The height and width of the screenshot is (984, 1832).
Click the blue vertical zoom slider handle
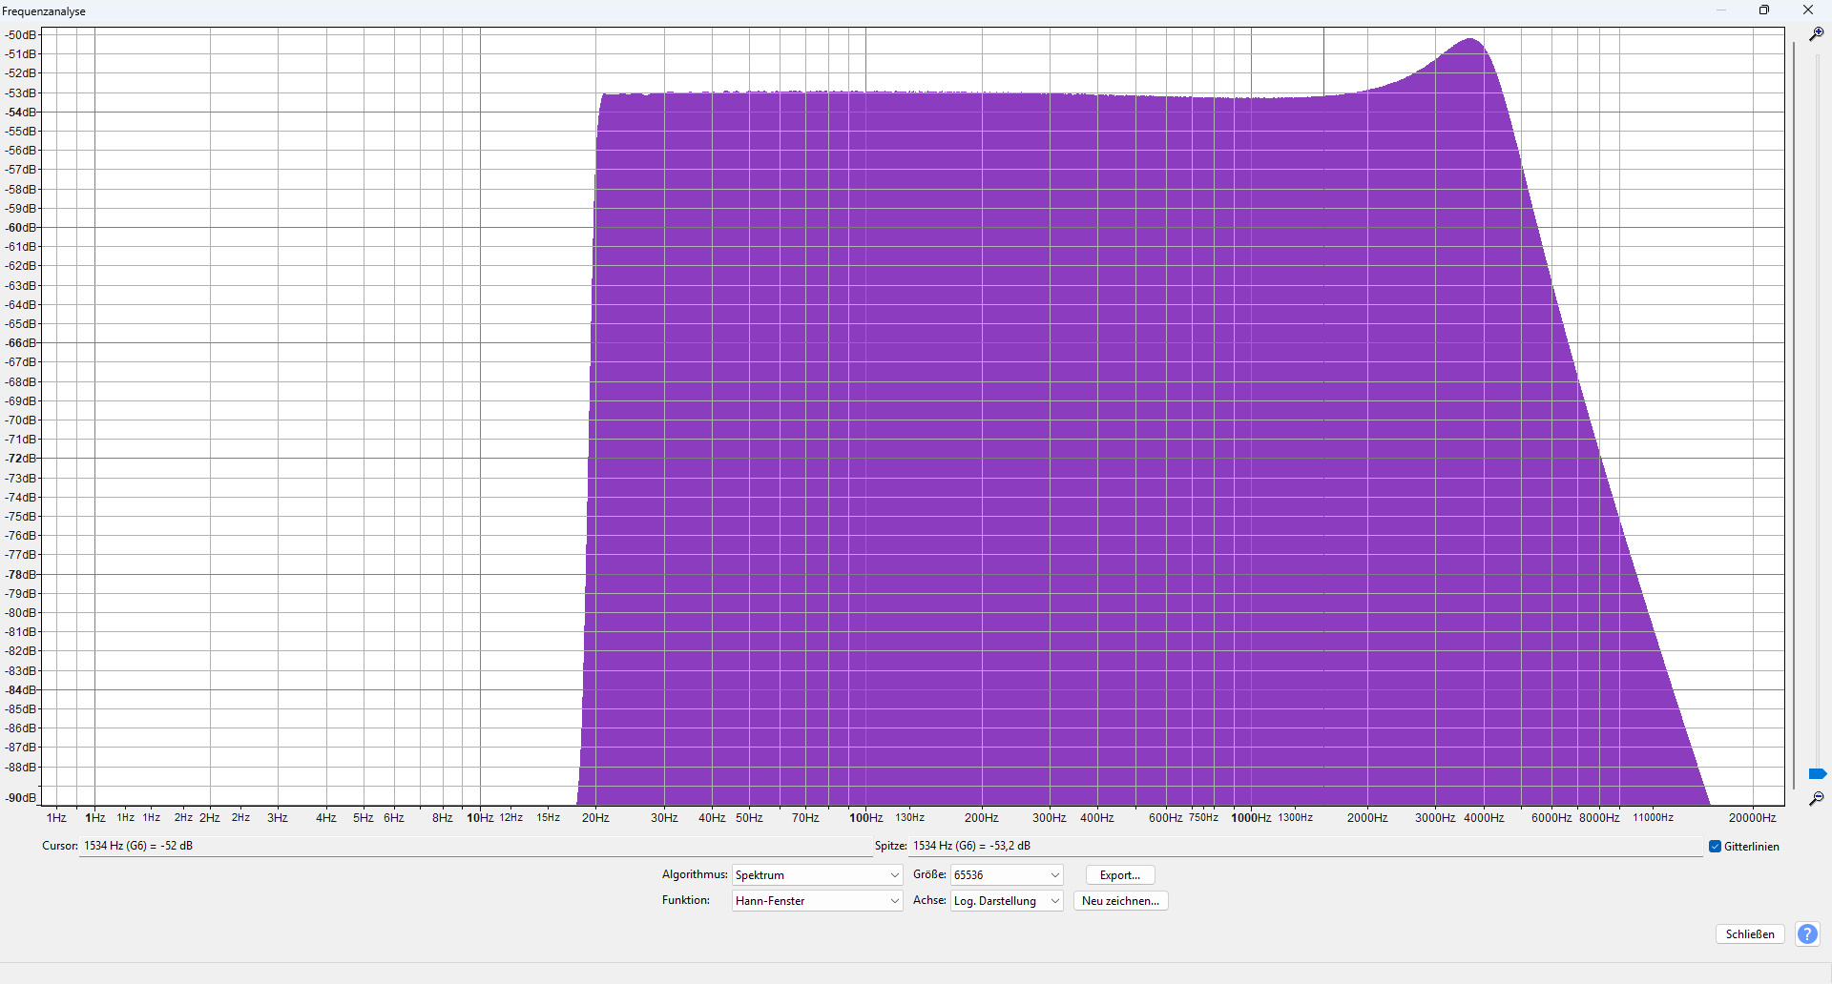[1817, 773]
